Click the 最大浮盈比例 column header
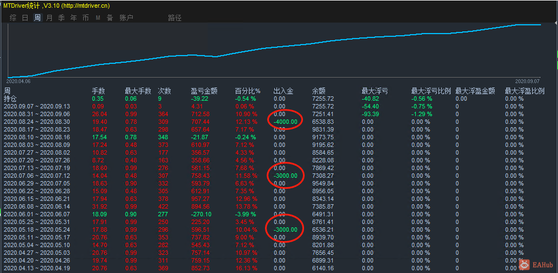The width and height of the screenshot is (558, 273). tap(525, 91)
